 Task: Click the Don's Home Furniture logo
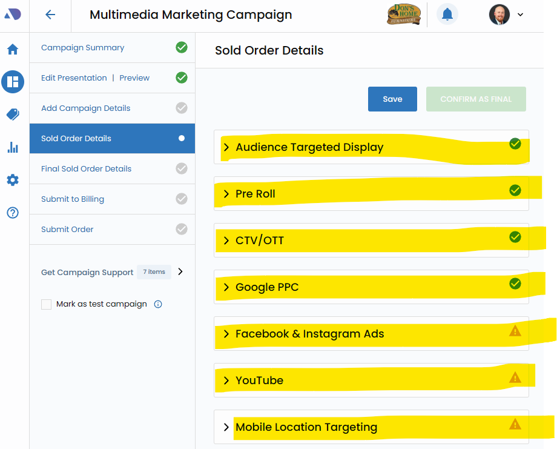pos(404,15)
